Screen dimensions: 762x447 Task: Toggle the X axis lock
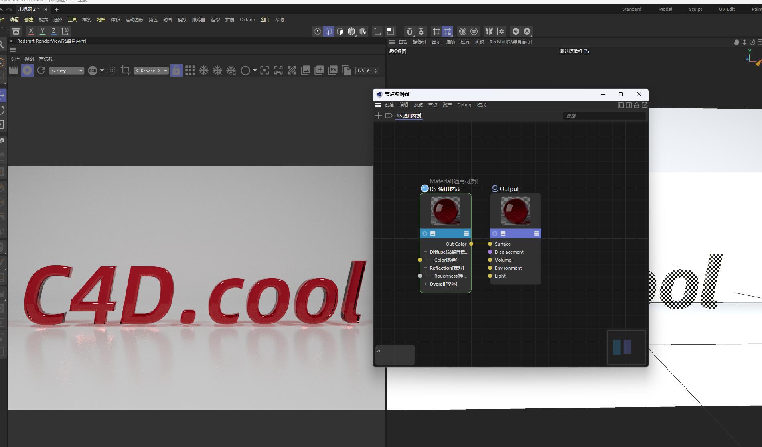31,31
